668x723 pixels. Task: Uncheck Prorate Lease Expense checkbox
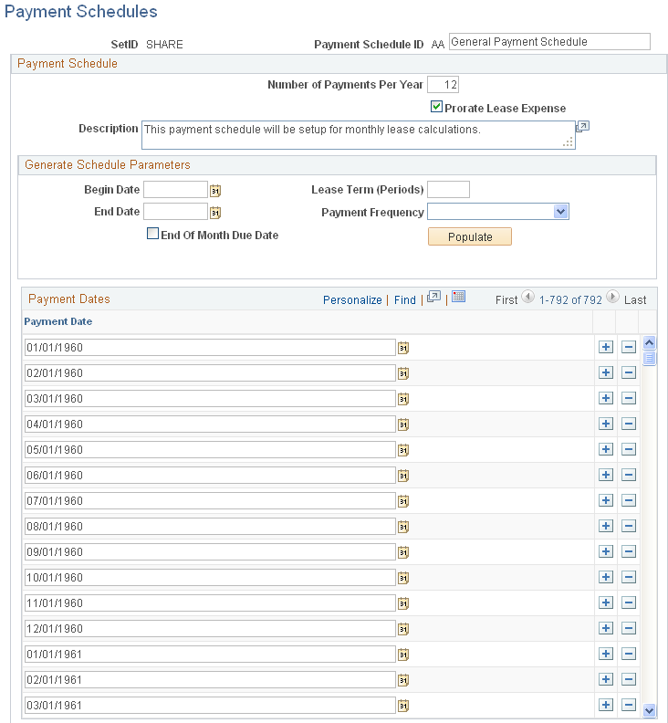pos(436,107)
